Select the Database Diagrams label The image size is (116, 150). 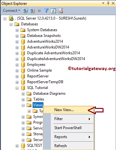tap(50, 93)
